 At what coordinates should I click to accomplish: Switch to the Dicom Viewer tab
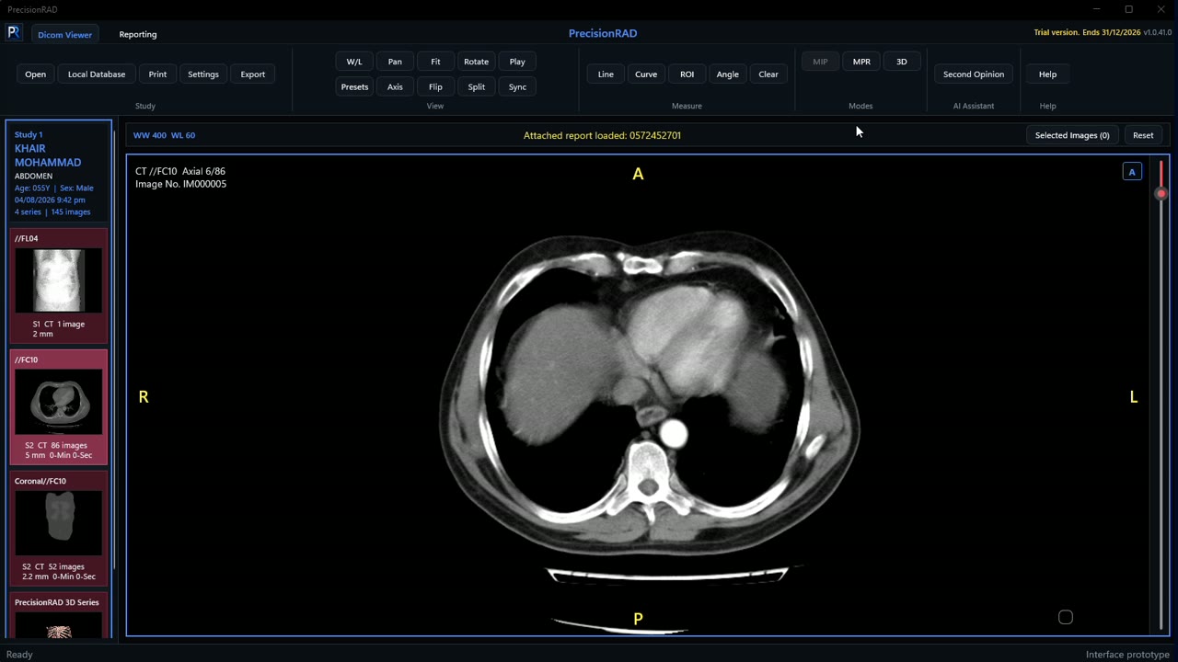pos(64,34)
